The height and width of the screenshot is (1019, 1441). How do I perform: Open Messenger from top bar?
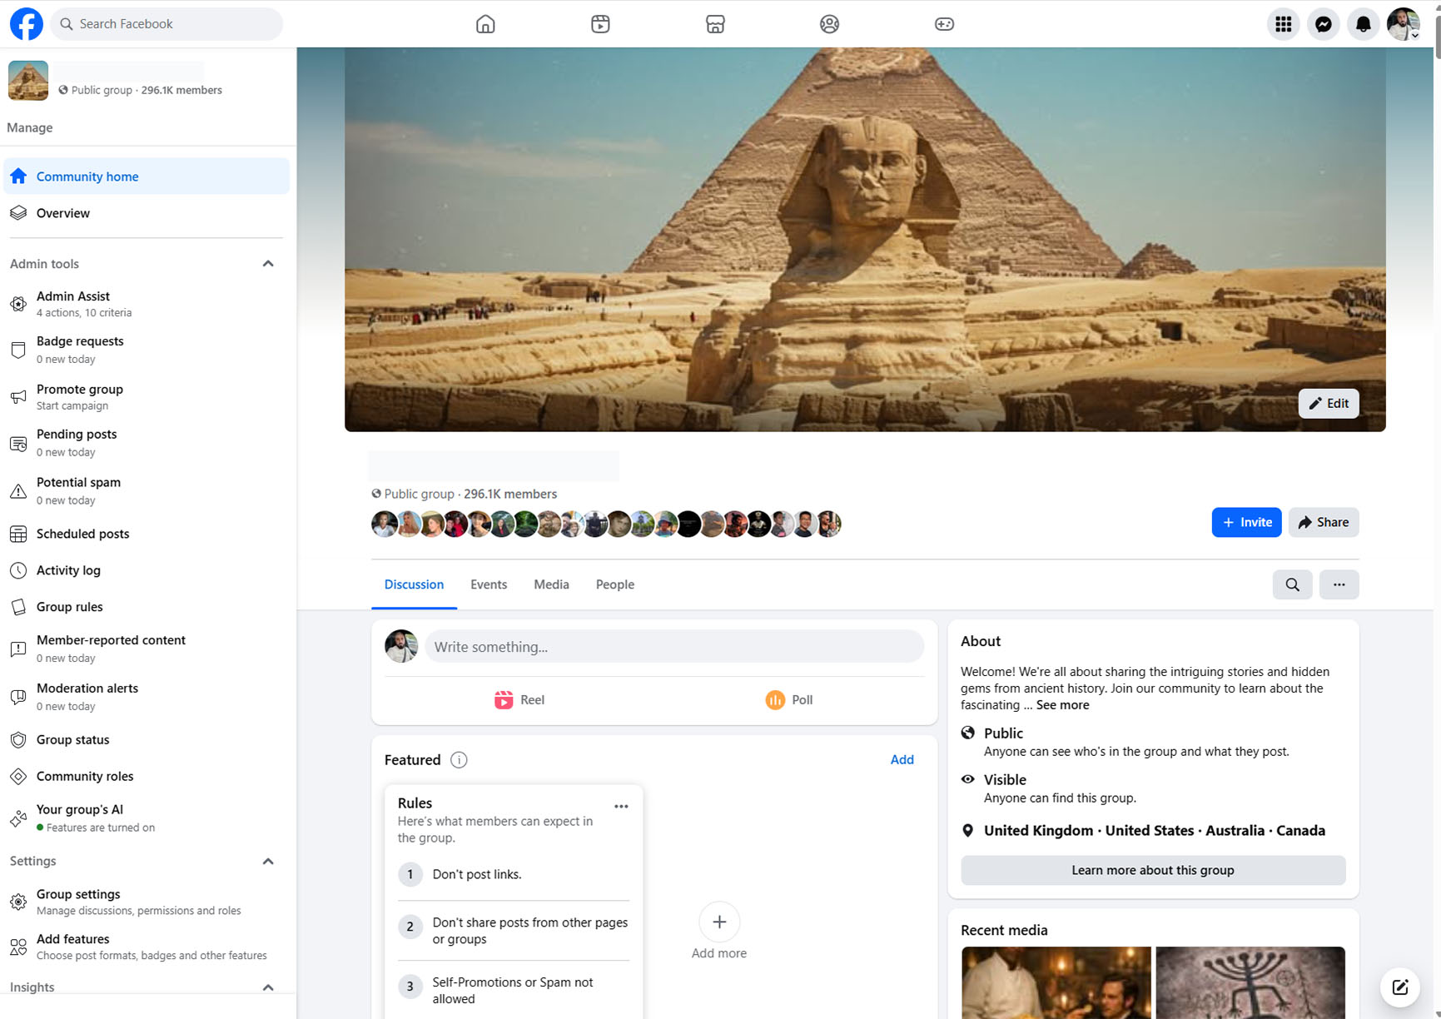1323,24
